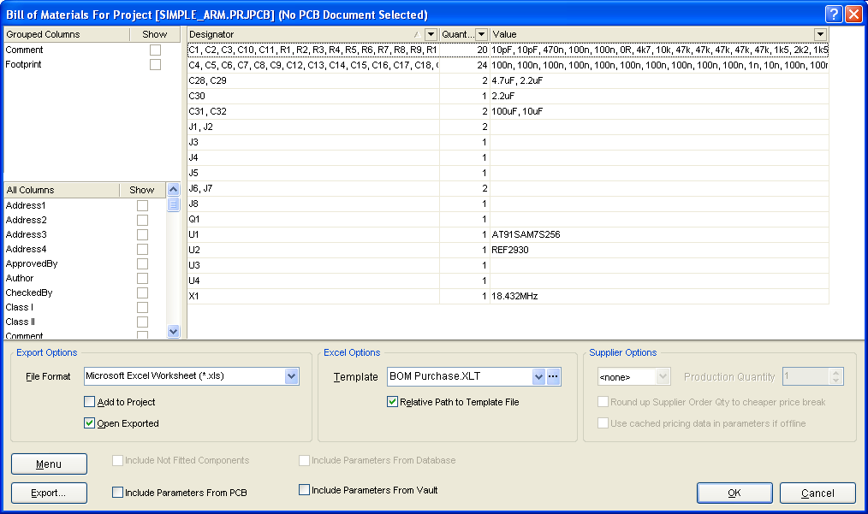Toggle Relative Path to Template File
This screenshot has height=514, width=868.
click(x=392, y=402)
